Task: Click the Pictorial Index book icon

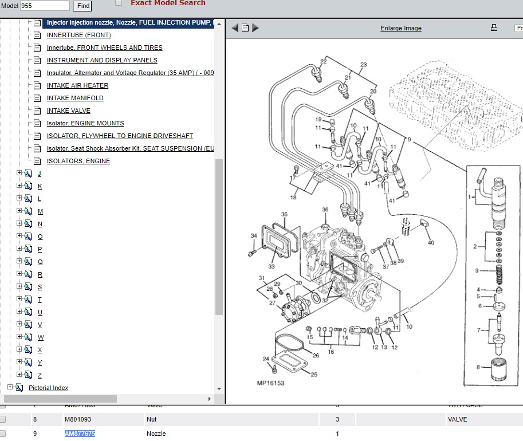Action: [x=19, y=388]
